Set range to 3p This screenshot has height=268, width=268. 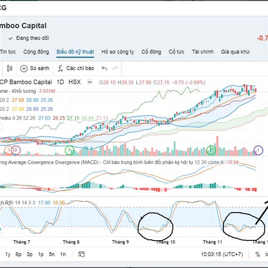(29, 254)
